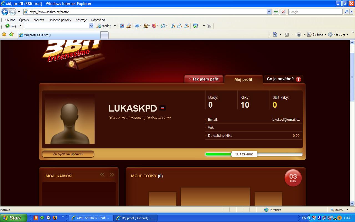The height and width of the screenshot is (222, 355).
Task: Launch Firefox from the quick launch bar
Action: 55,218
